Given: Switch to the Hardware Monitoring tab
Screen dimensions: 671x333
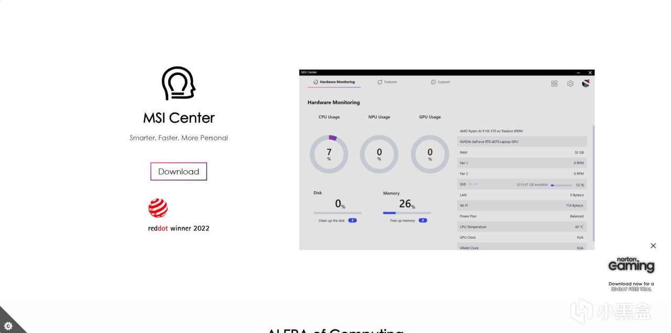Looking at the screenshot, I should point(334,82).
